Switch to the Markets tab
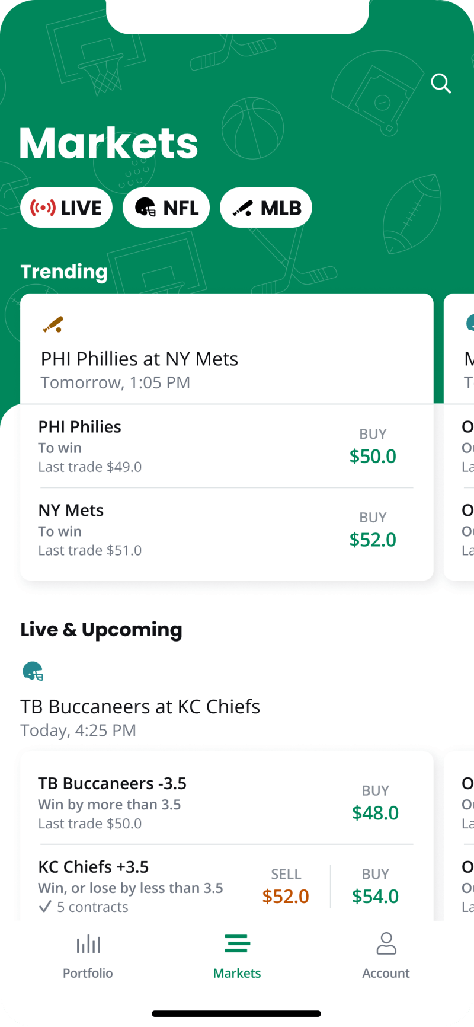Viewport: 474px width, 1027px height. click(x=237, y=955)
